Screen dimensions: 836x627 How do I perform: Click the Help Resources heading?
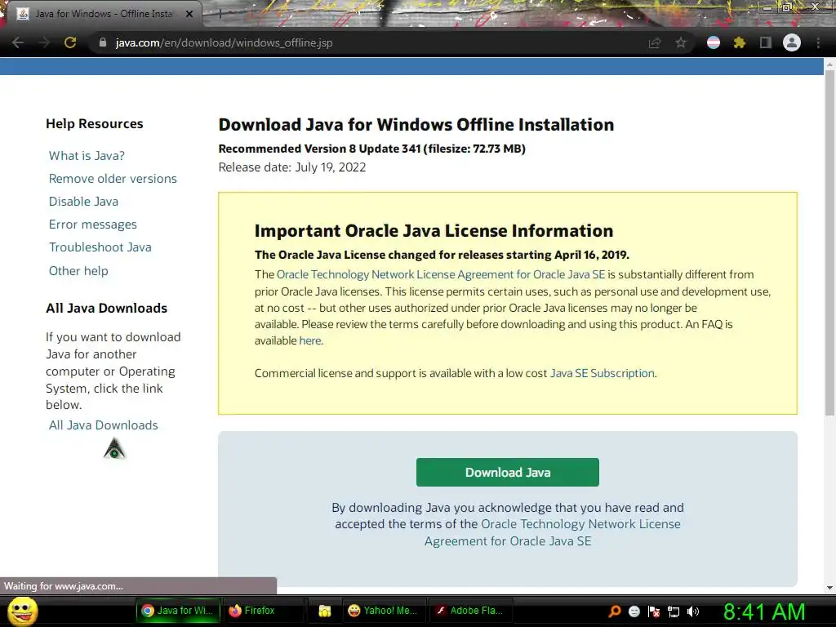click(x=95, y=124)
